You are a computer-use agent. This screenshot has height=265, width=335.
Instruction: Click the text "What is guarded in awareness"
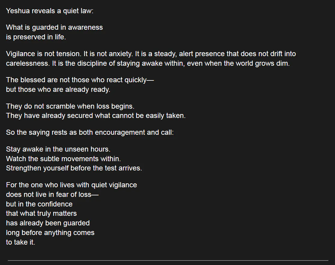[x=54, y=27]
